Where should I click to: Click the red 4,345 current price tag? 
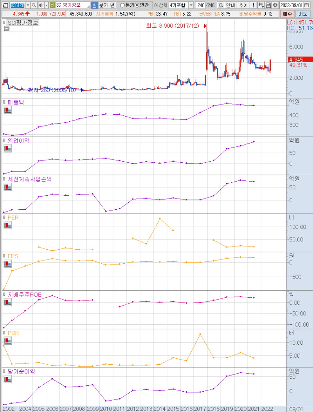pos(300,59)
